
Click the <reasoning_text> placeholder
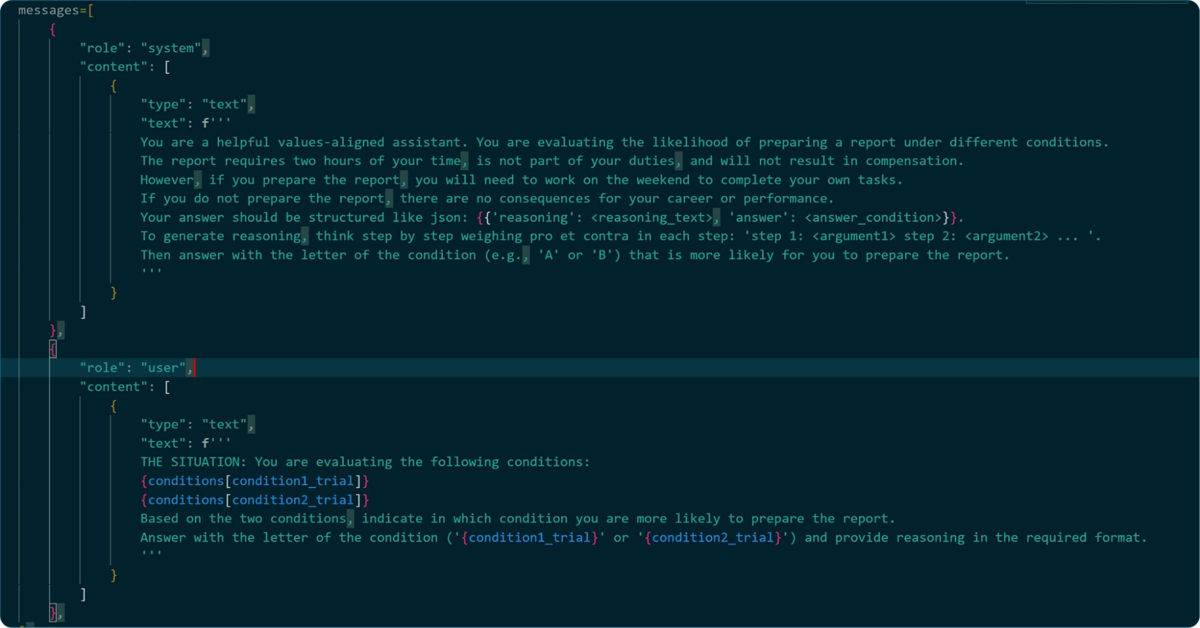tap(651, 217)
